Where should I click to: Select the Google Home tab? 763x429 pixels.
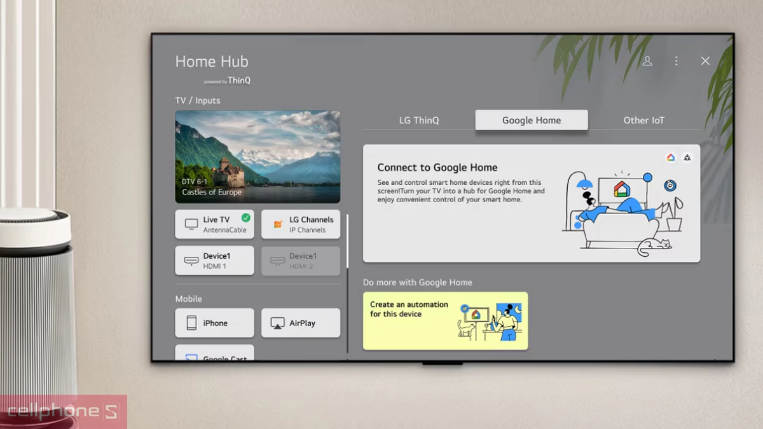pyautogui.click(x=531, y=120)
